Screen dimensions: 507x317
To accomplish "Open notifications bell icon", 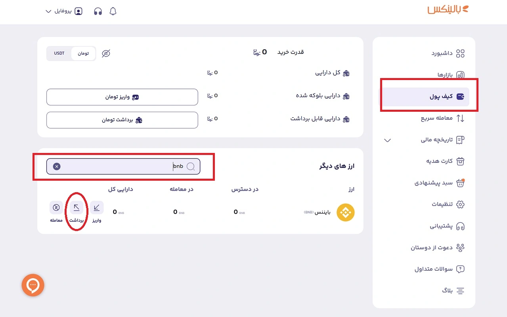I will [x=113, y=11].
